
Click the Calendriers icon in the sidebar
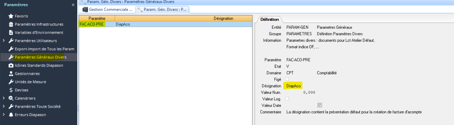[11, 98]
